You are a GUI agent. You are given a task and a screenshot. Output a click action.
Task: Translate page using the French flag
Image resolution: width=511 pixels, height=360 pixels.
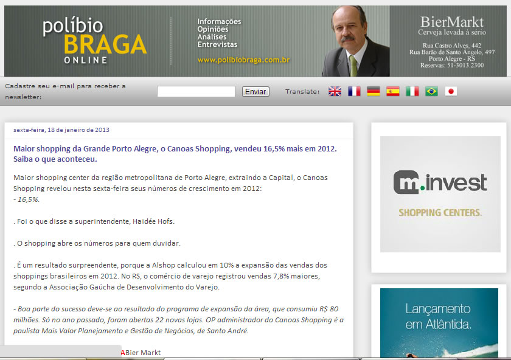click(x=354, y=91)
